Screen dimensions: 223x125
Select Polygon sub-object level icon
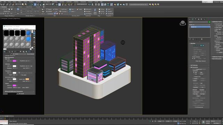click(x=201, y=45)
